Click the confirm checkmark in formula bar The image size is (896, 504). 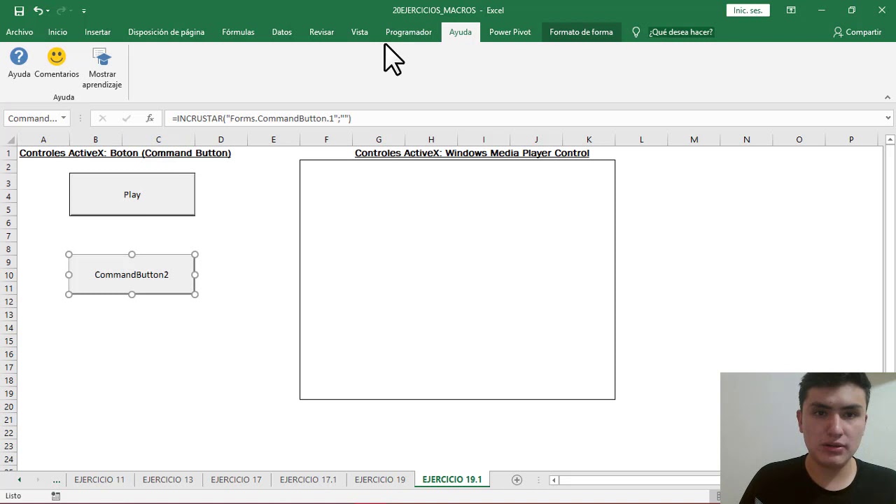point(126,118)
